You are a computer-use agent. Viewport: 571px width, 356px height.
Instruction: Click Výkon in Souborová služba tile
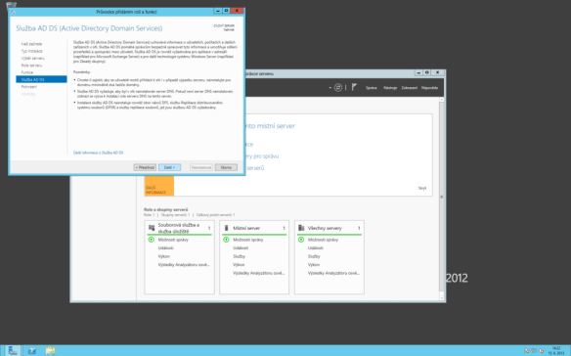[164, 256]
